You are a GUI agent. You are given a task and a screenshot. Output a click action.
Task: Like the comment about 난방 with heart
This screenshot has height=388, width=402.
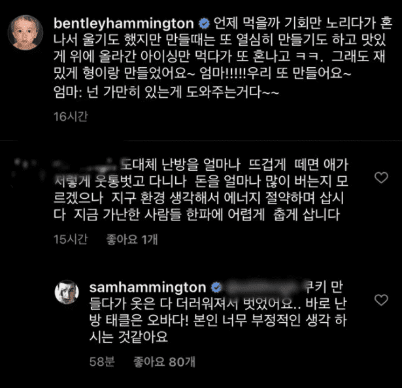pyautogui.click(x=381, y=177)
